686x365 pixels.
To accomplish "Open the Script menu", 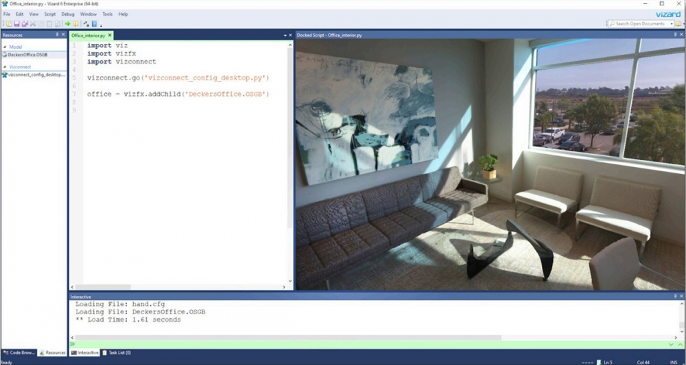I will point(50,14).
